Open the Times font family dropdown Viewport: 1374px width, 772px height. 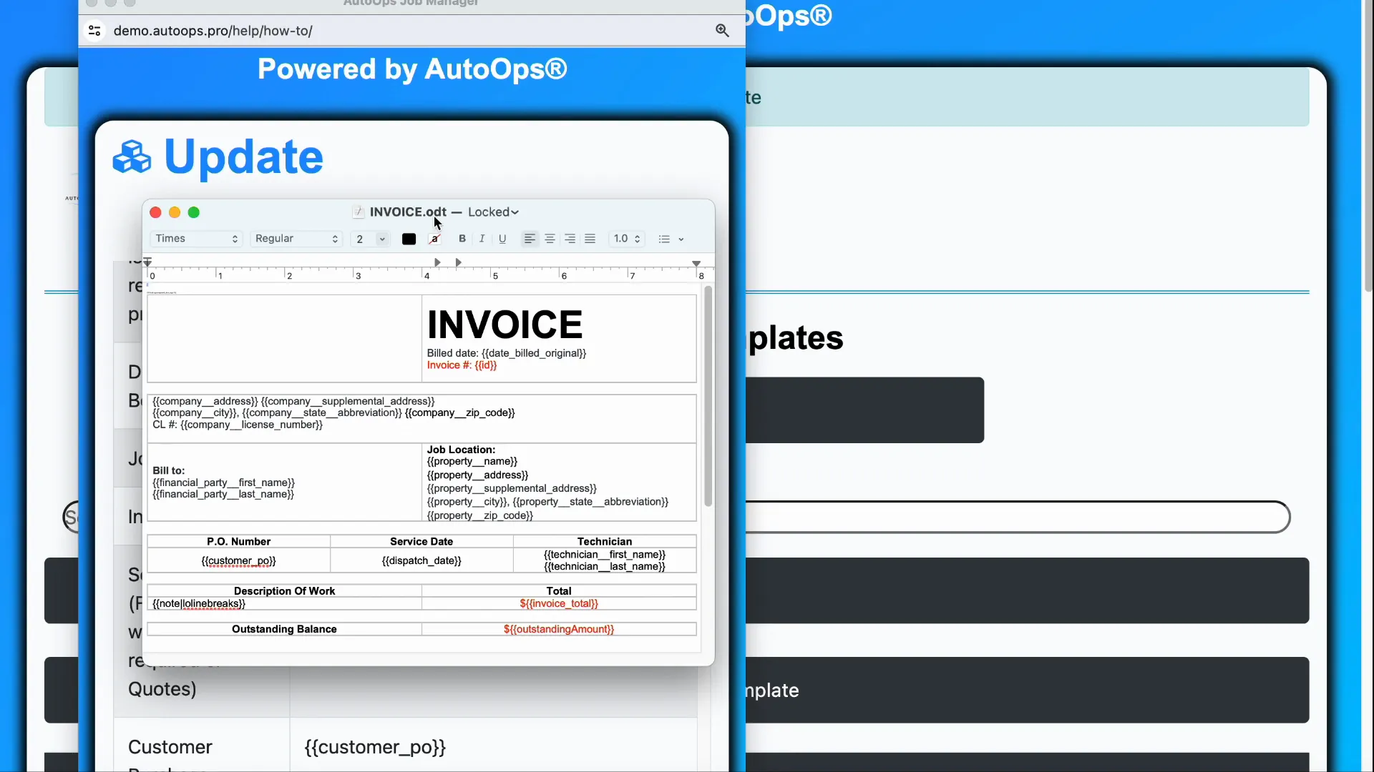pos(196,239)
